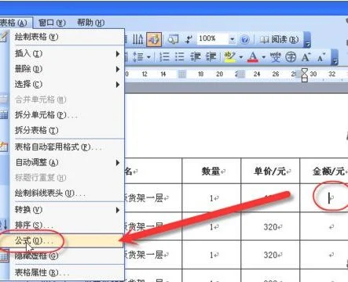Choose 拆分单元格(P)... menu entry

tap(67, 115)
